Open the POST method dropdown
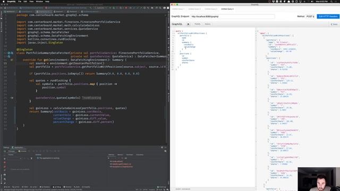The image size is (340, 191). (310, 16)
